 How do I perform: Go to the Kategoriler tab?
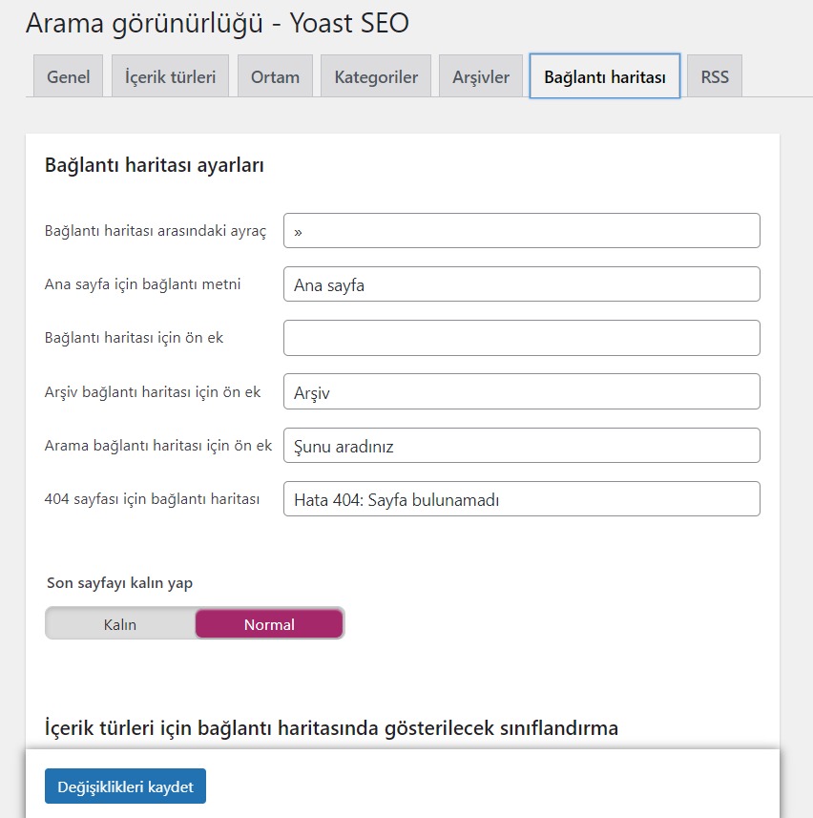click(x=376, y=76)
